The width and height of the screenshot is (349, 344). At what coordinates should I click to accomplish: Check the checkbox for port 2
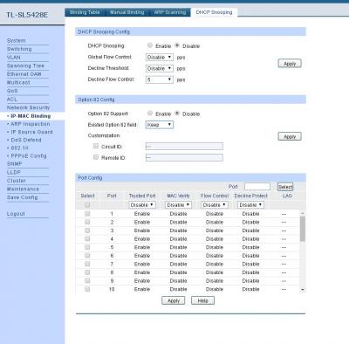[x=87, y=222]
